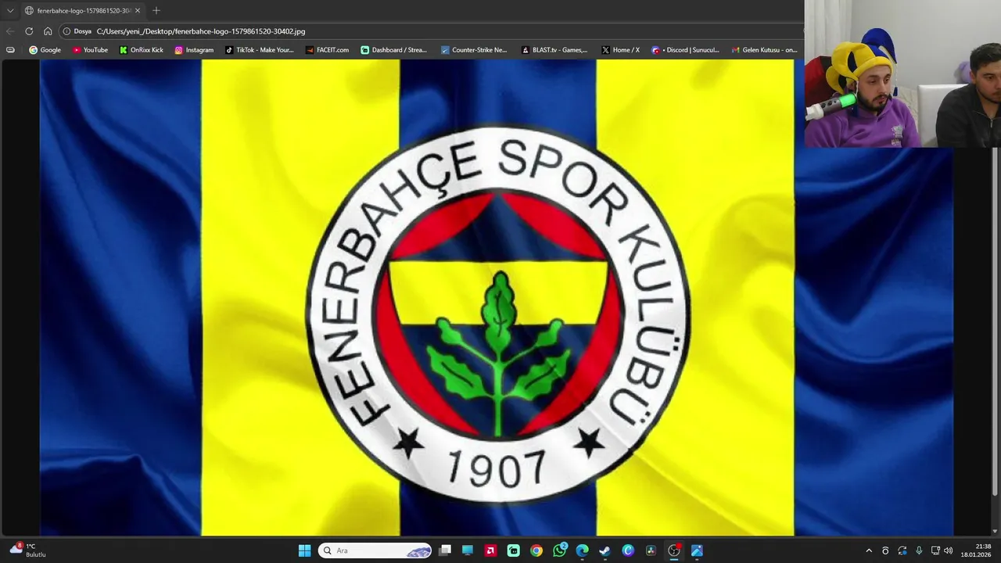1001x563 pixels.
Task: Switch to OBS Studio in the taskbar
Action: [673, 550]
